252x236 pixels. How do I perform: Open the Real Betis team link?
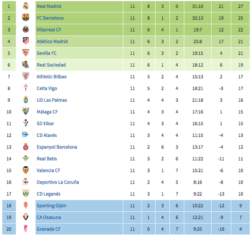(x=47, y=158)
